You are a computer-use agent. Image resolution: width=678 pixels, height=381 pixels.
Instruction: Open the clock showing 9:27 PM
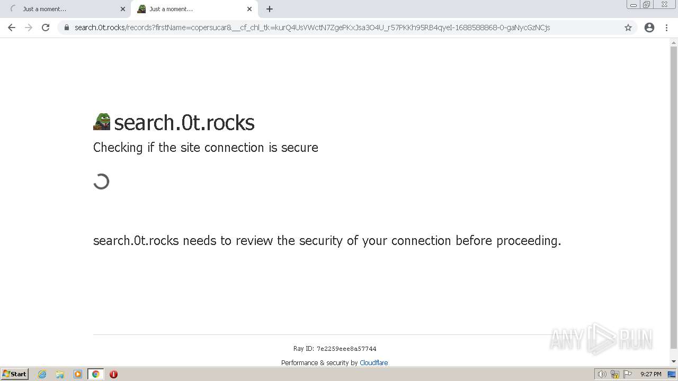(650, 374)
